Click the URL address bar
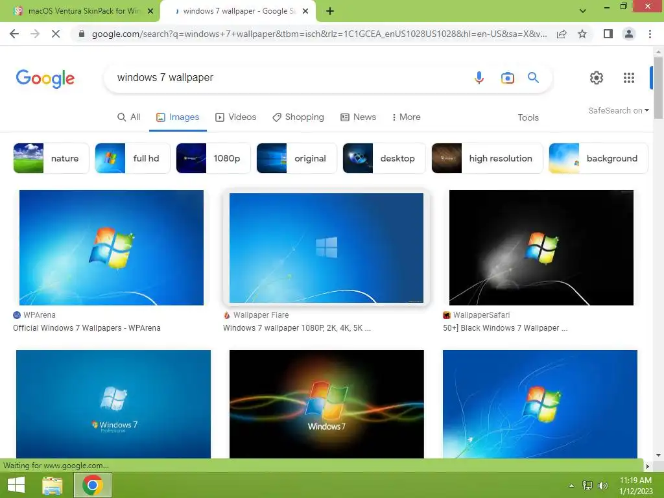 pyautogui.click(x=319, y=34)
